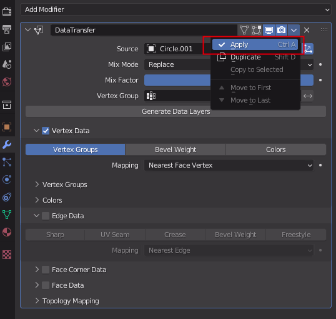The image size is (336, 319).
Task: Open the View Layer properties tab
Action: (x=7, y=47)
